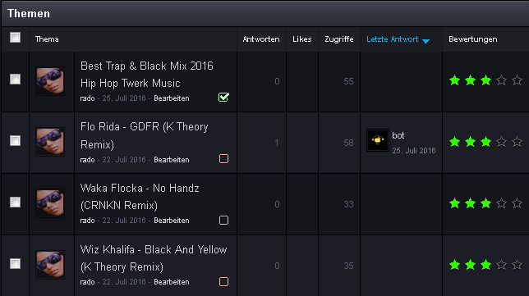This screenshot has width=529, height=296.
Task: Toggle sort arrow next to Letzte Antwort
Action: coord(425,41)
